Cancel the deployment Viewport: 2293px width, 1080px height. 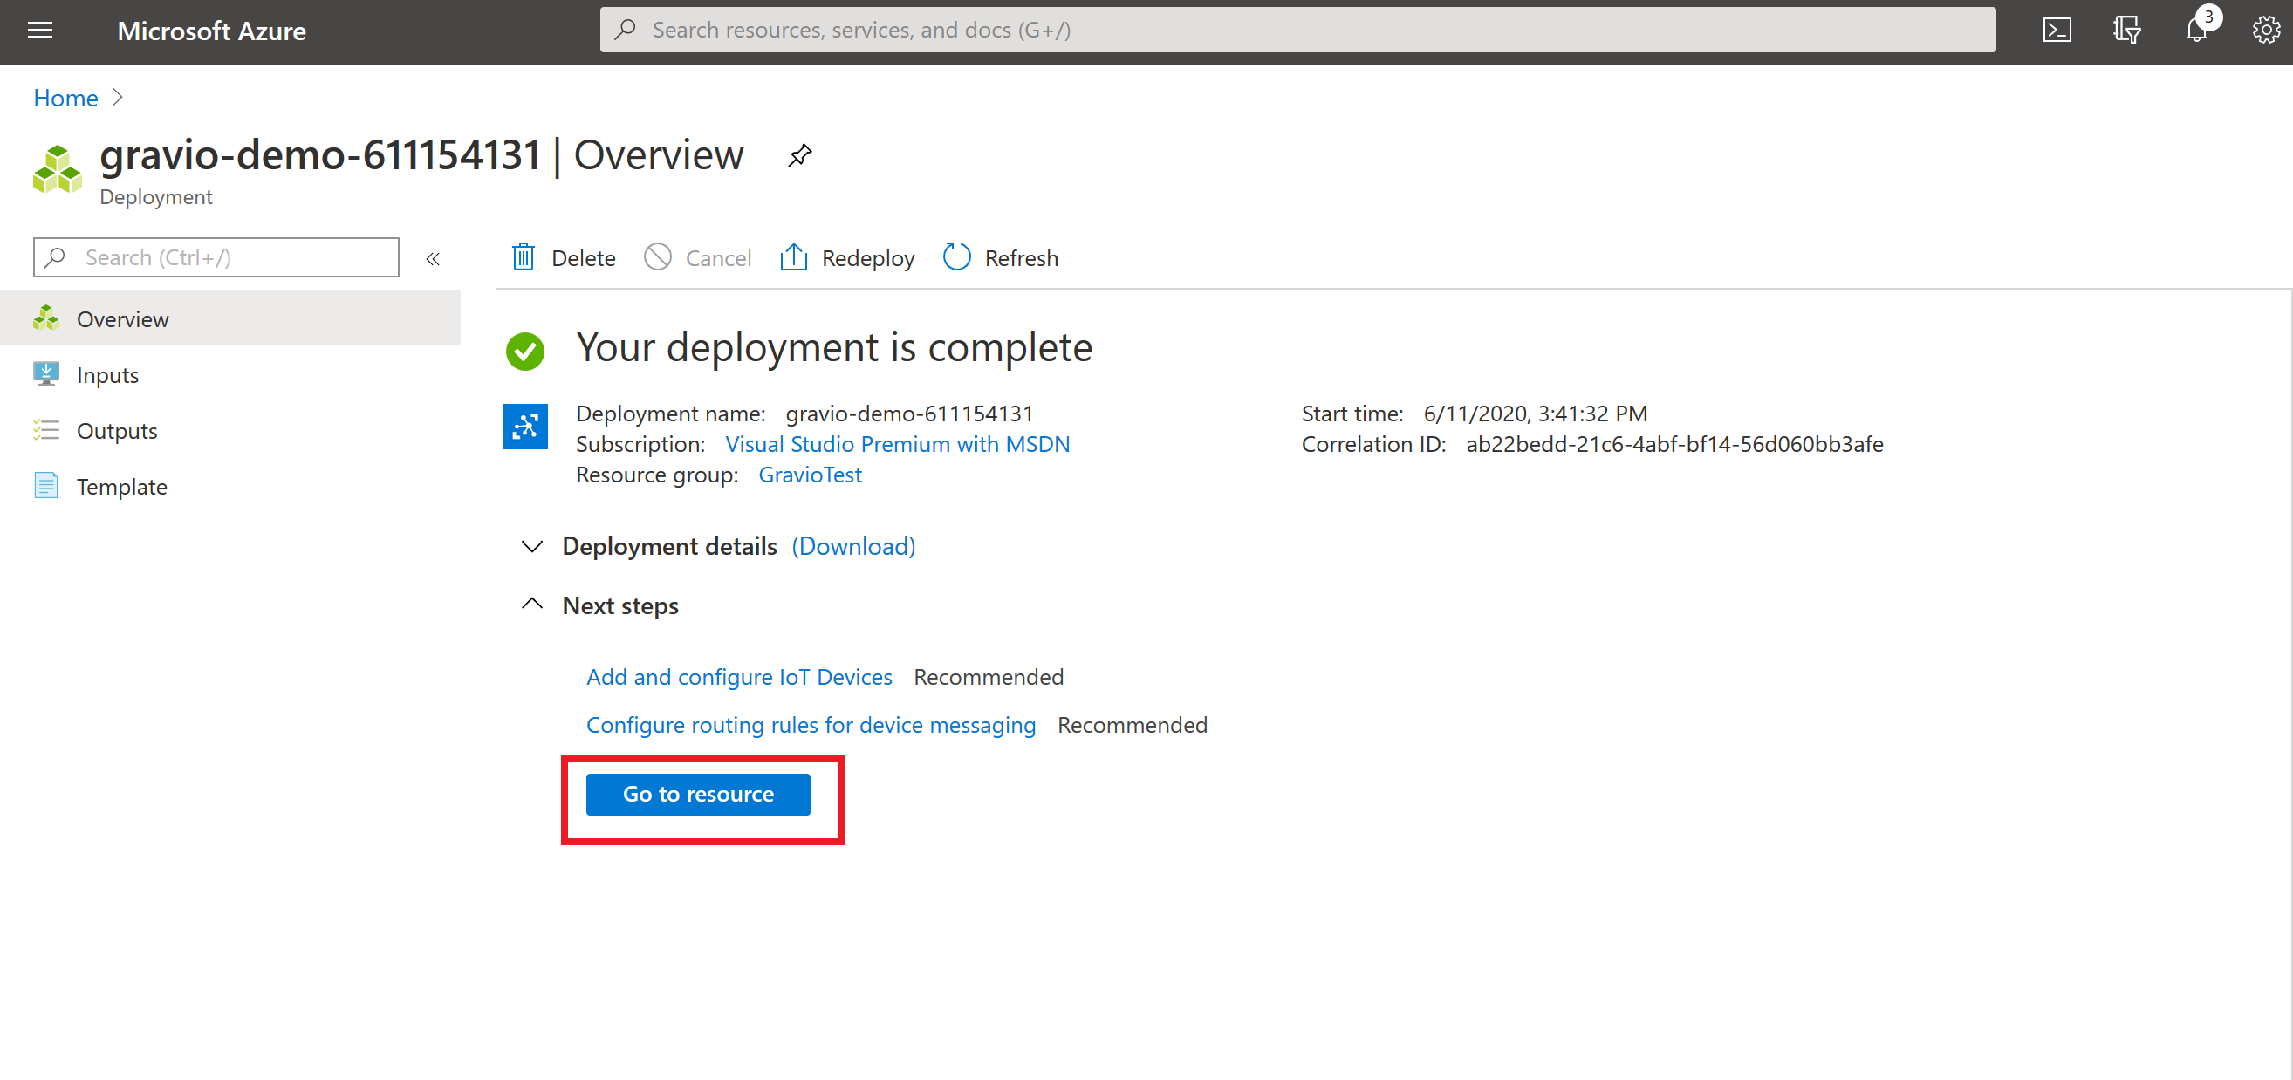698,257
